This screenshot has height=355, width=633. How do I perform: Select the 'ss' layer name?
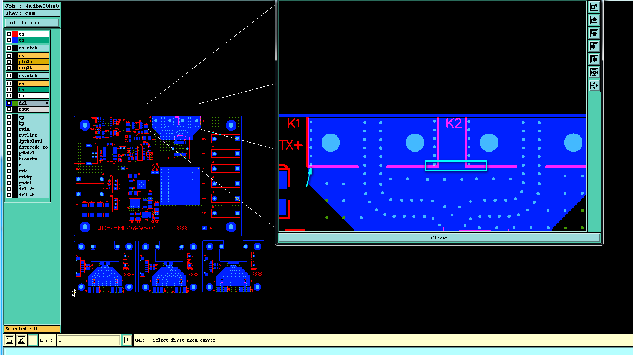tap(34, 83)
